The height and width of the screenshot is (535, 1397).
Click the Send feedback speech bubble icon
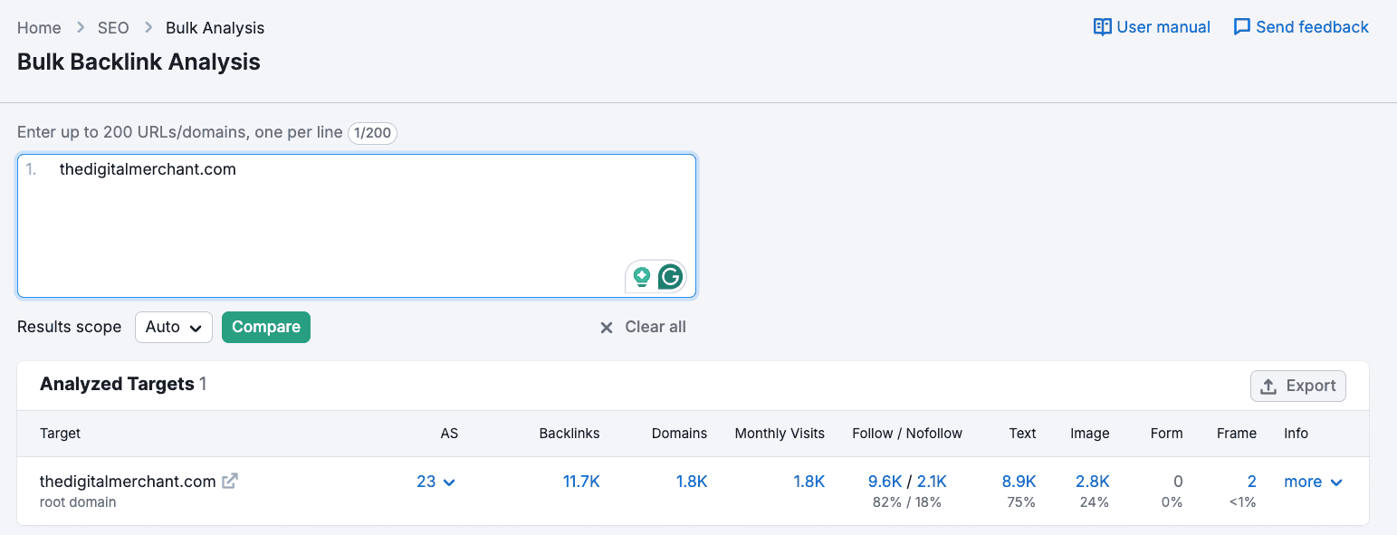1242,27
